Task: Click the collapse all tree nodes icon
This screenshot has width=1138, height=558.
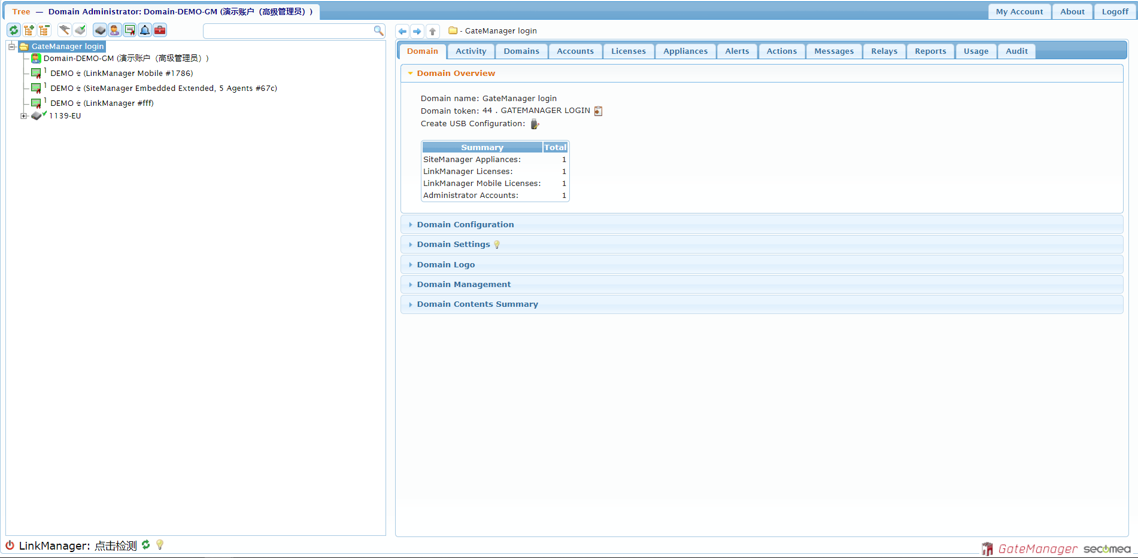Action: coord(44,30)
